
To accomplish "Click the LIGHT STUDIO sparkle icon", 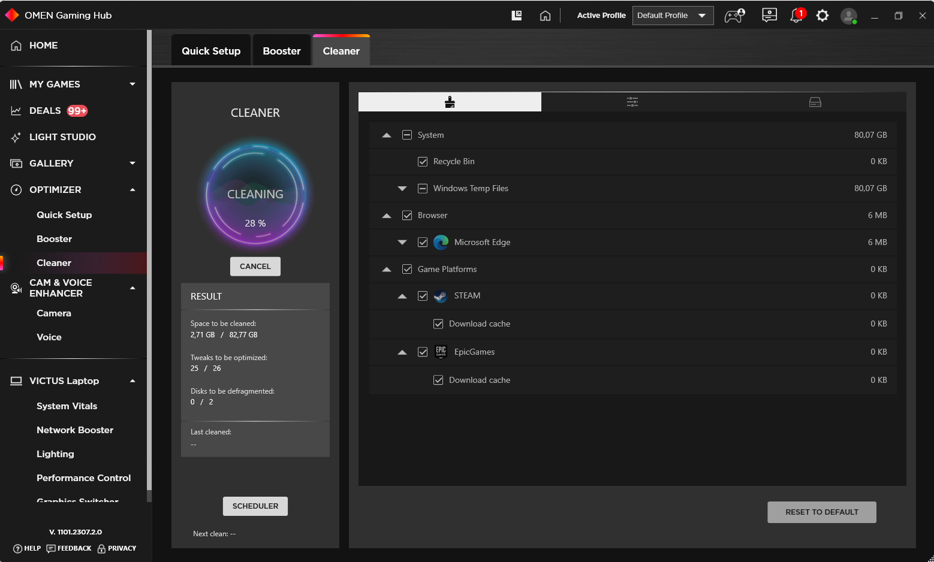I will (16, 137).
